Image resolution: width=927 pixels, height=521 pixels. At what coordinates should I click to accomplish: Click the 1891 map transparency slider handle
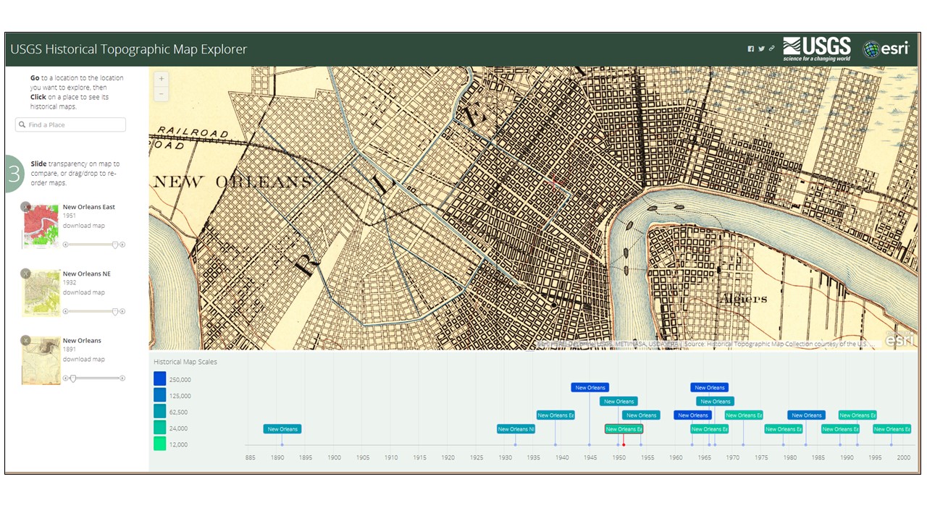[x=72, y=378]
